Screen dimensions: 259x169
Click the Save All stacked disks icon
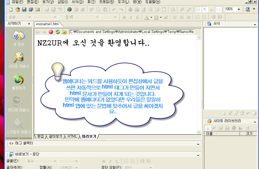tap(31, 9)
